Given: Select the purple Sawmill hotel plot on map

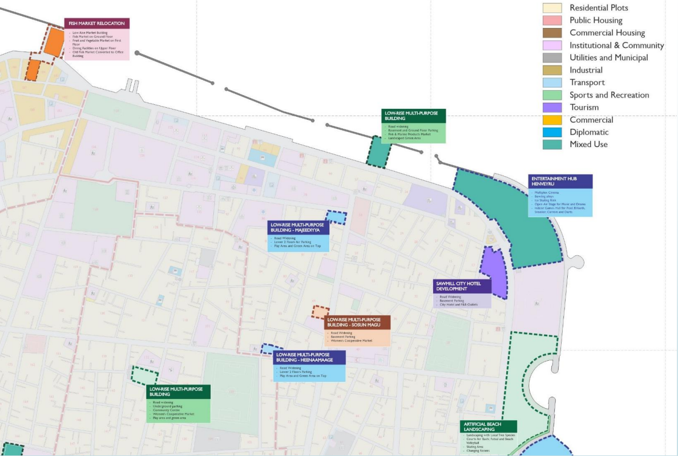Looking at the screenshot, I should (x=494, y=271).
